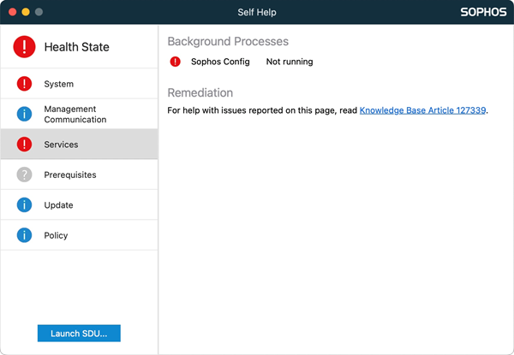Open Knowledge Base Article 127339 link
514x355 pixels.
[422, 110]
